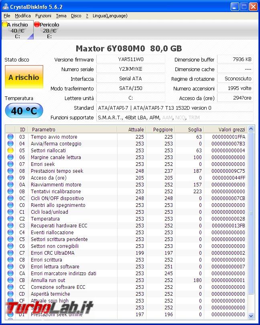Click the status icon for Correzione software ECC
The width and height of the screenshot is (260, 325).
(10, 287)
